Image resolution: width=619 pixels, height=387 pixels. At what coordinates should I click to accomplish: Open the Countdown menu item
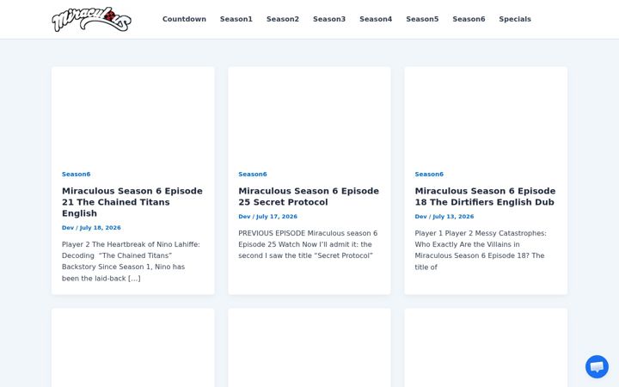[x=184, y=19]
